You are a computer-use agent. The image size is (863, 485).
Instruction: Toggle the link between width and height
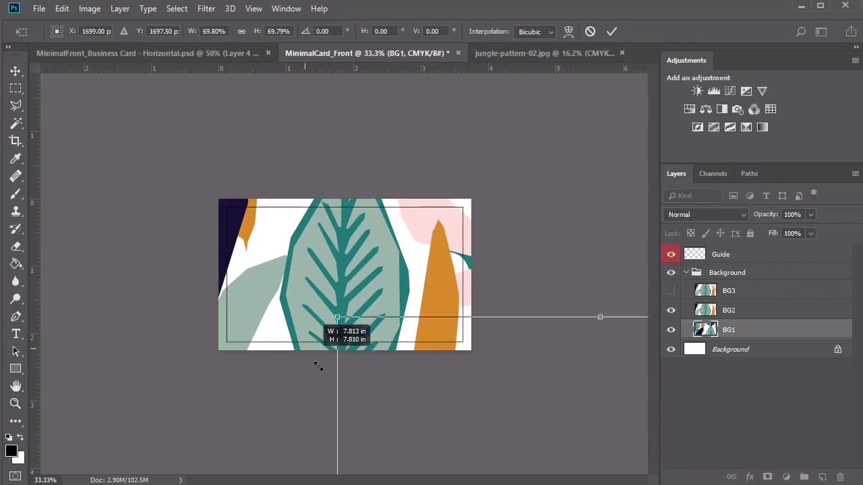pos(241,31)
